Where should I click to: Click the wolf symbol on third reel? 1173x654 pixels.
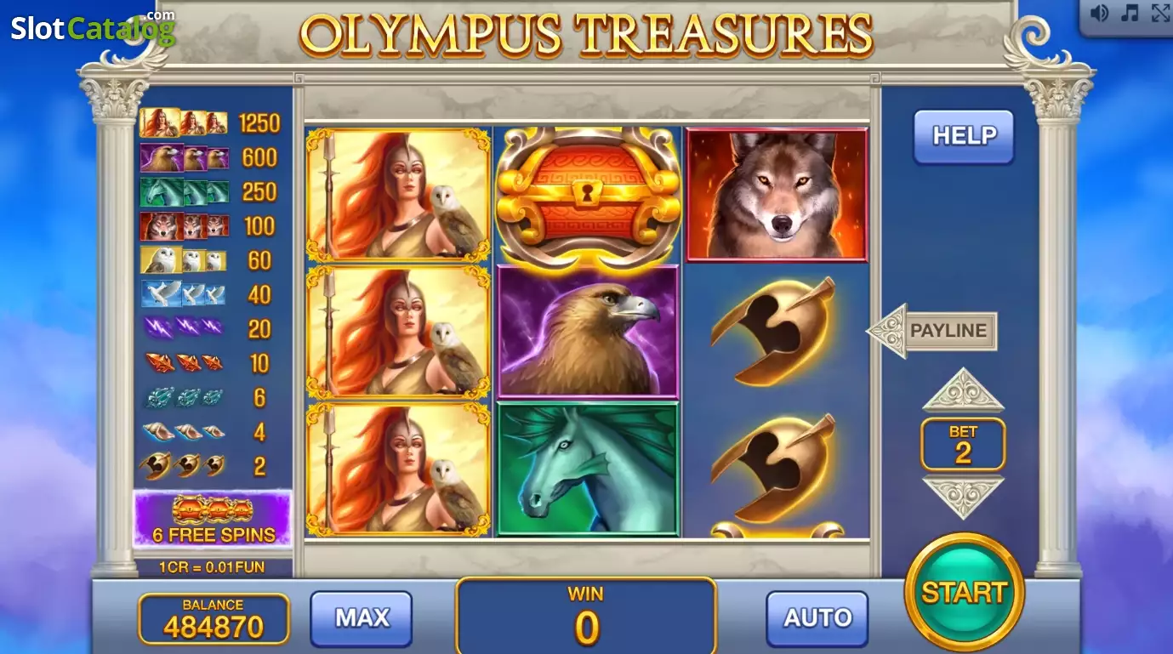pyautogui.click(x=777, y=195)
